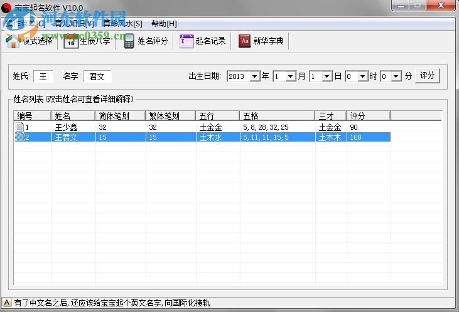Sort by 编号 column header
The image size is (459, 312).
[33, 116]
